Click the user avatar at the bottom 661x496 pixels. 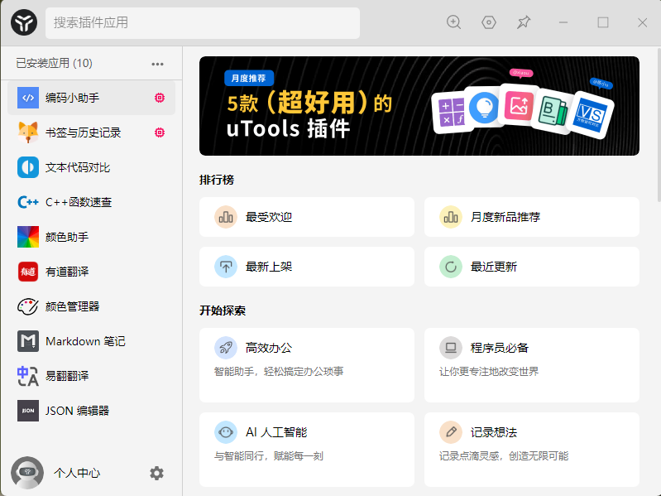tap(27, 472)
